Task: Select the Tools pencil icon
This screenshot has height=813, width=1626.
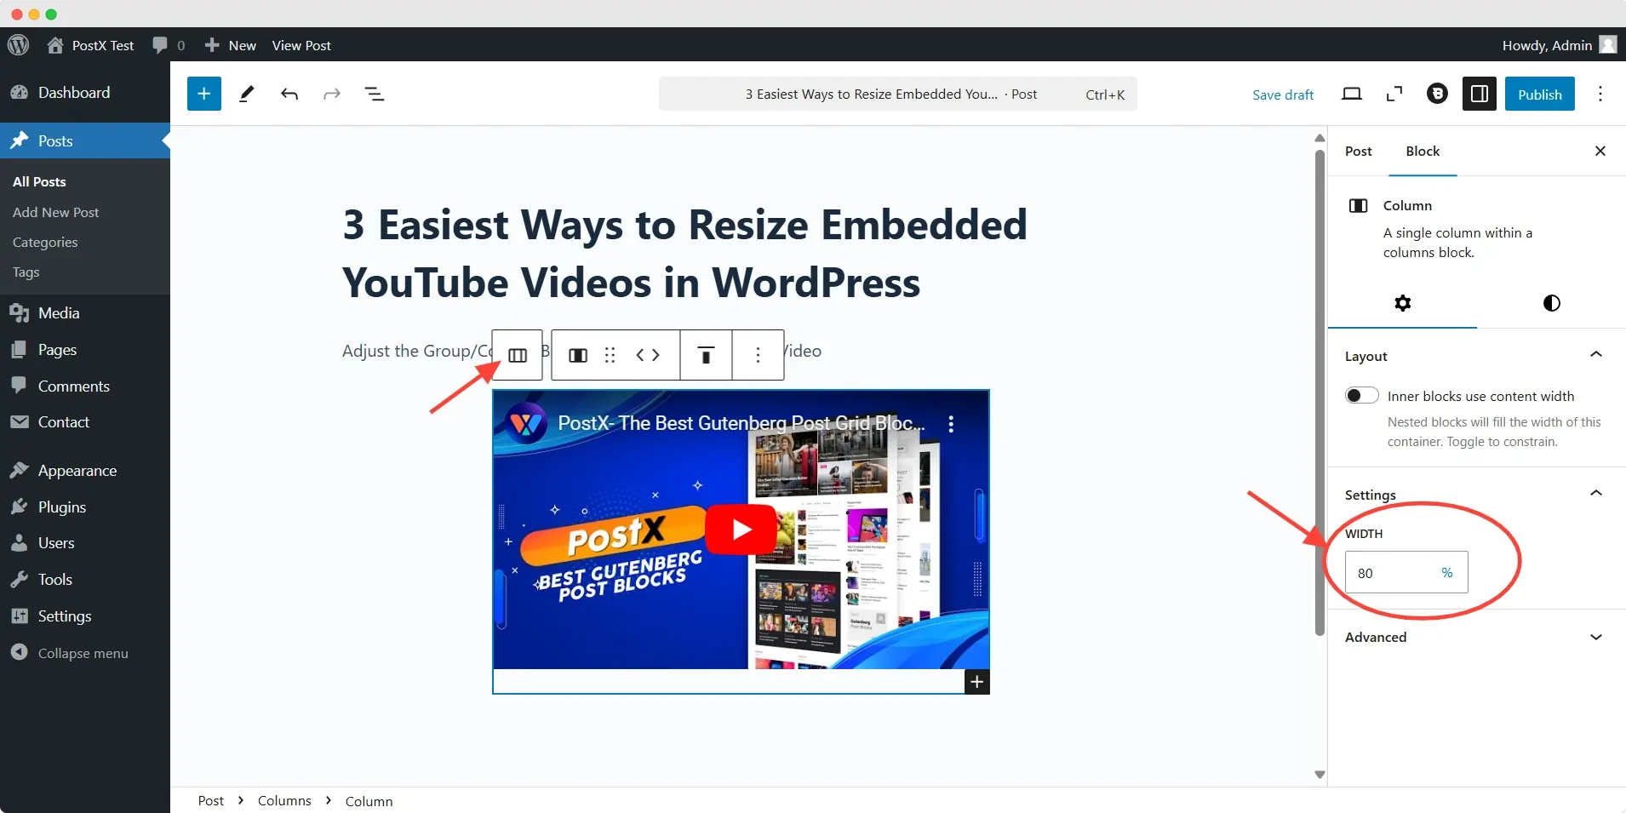Action: coord(247,94)
